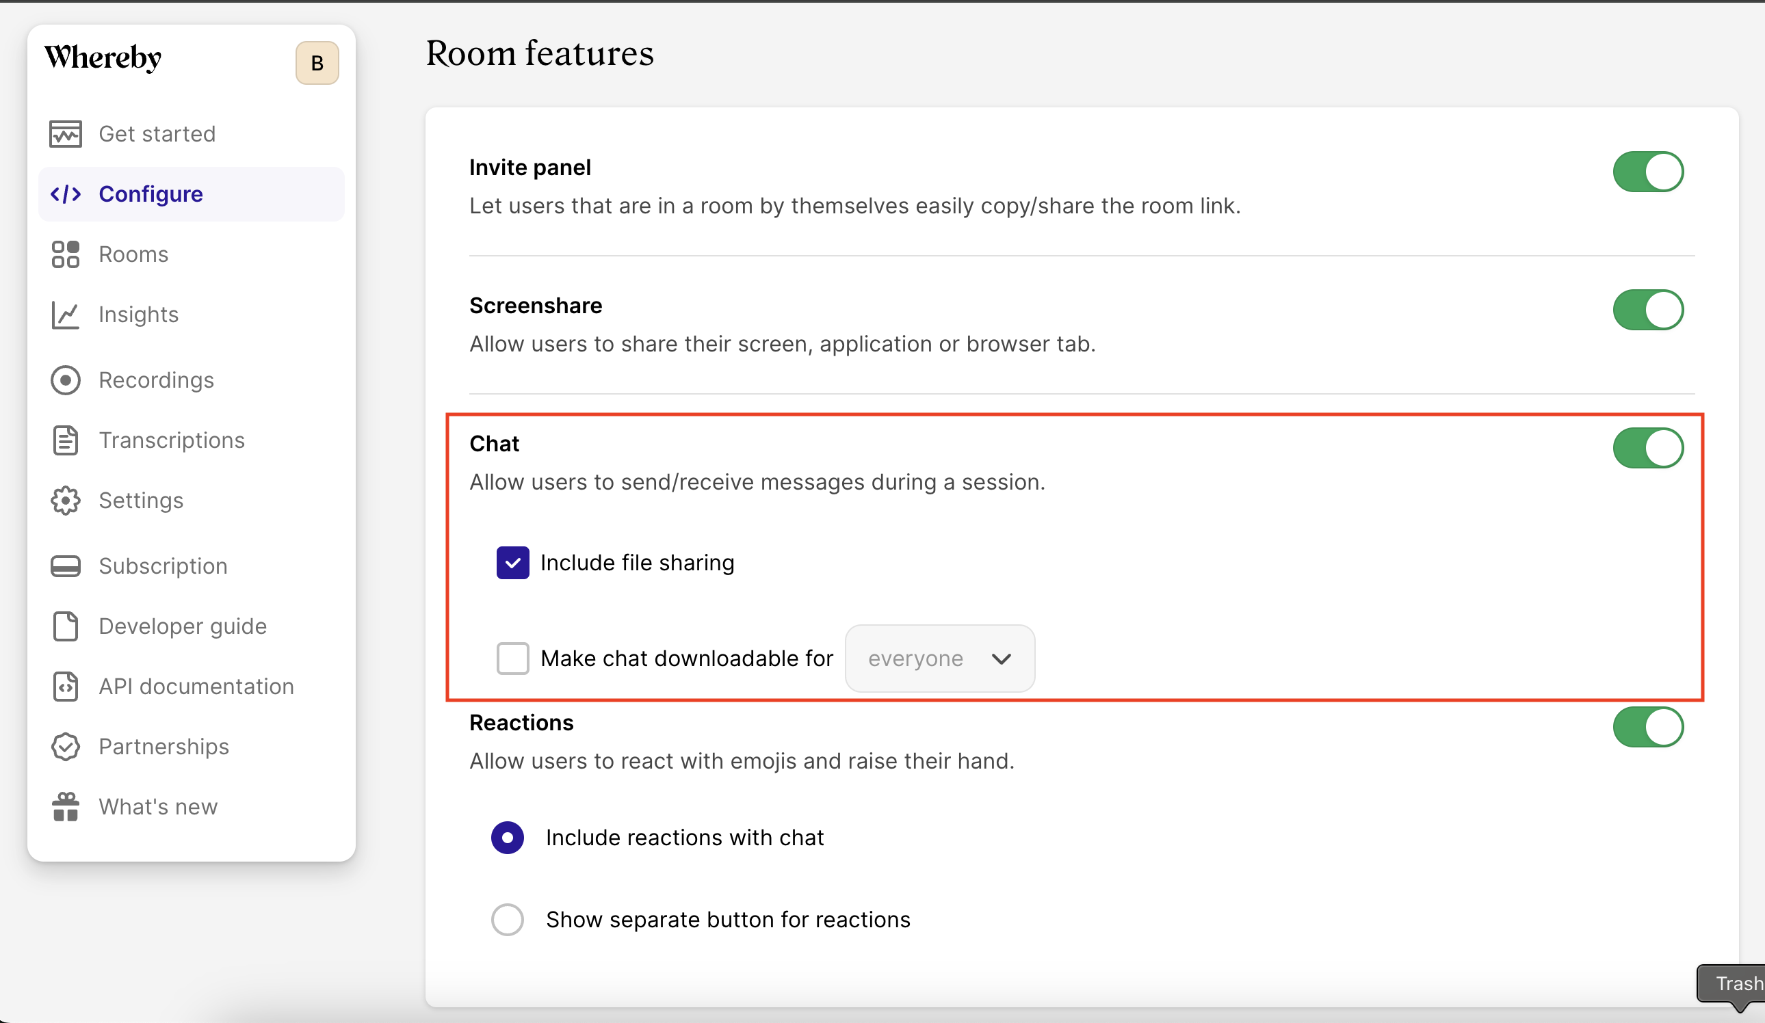
Task: Click the B account avatar button
Action: click(x=317, y=63)
